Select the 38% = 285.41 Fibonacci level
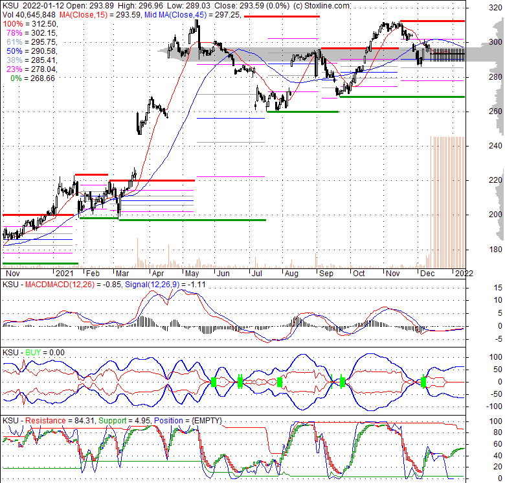Screen dimensions: 505x483 pyautogui.click(x=31, y=60)
